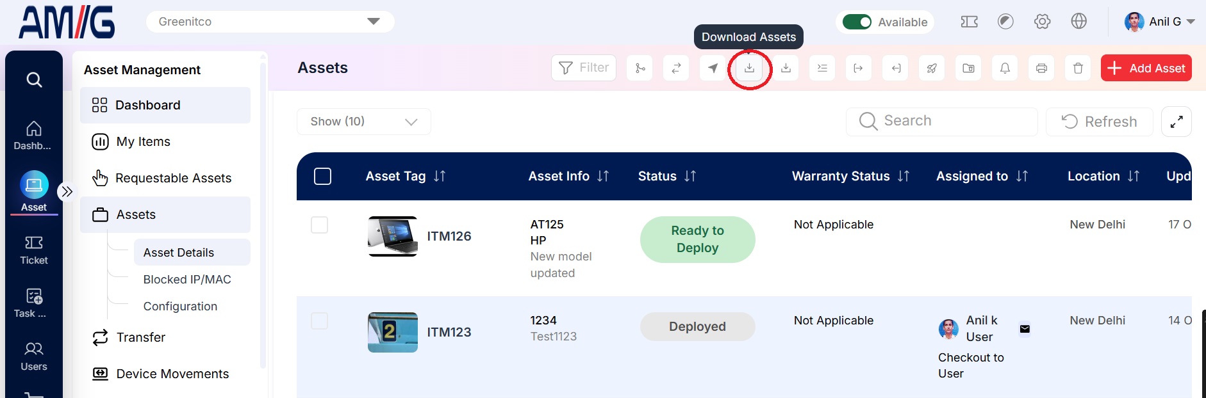Select Asset Details submenu item
The height and width of the screenshot is (398, 1206).
(x=192, y=252)
